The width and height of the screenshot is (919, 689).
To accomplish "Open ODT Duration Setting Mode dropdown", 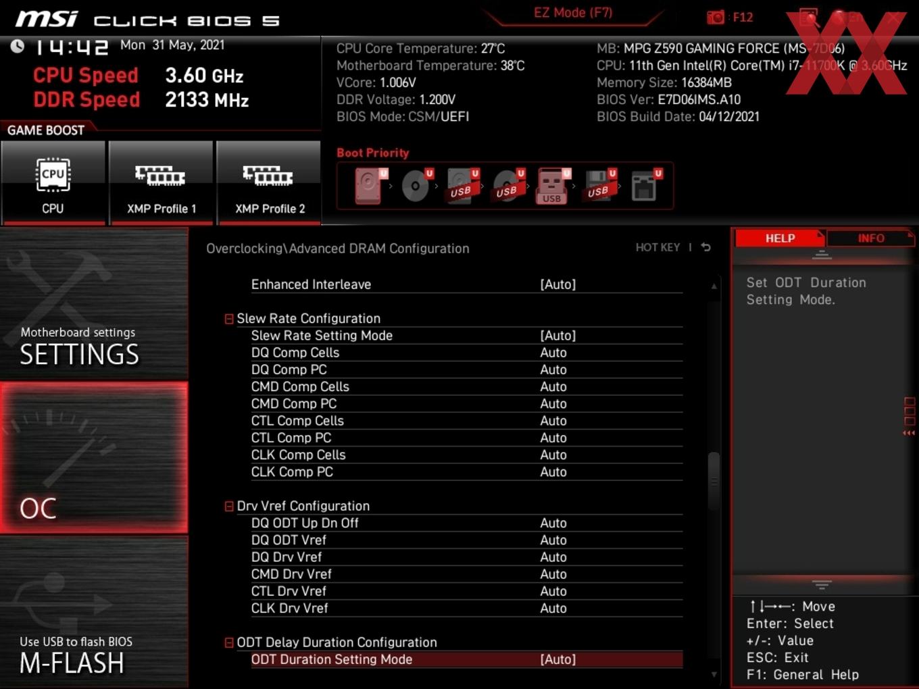I will tap(557, 660).
